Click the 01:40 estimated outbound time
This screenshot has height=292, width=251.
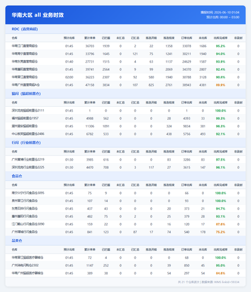coord(69,62)
